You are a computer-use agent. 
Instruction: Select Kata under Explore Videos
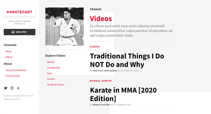(49, 73)
